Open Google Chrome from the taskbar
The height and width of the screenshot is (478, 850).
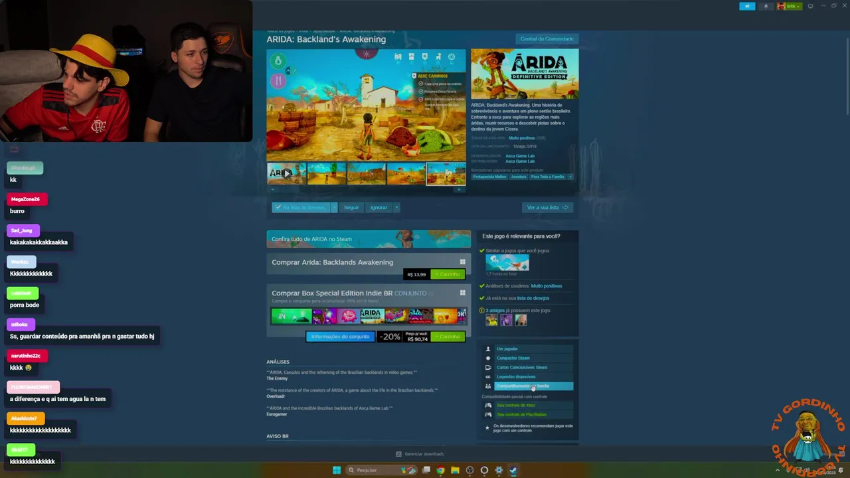click(440, 470)
